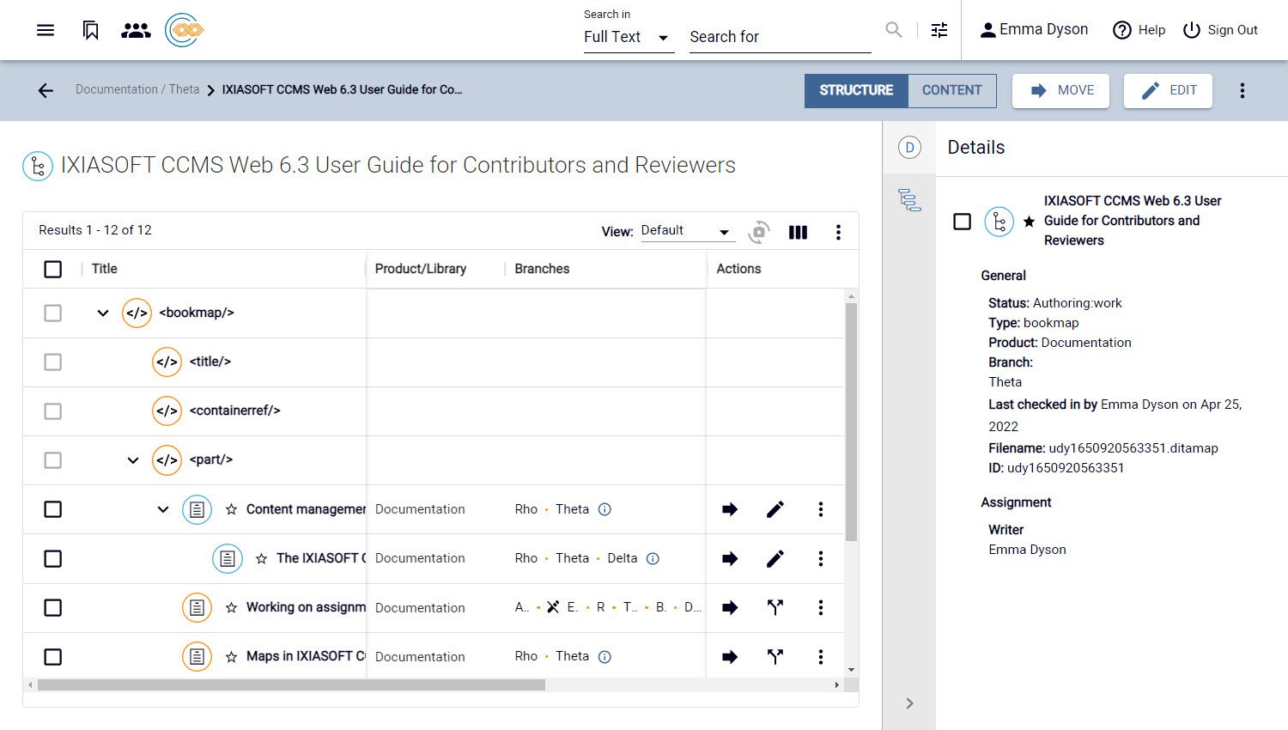Check the Maps in IXIASOFT row checkbox
1288x730 pixels.
[x=52, y=657]
